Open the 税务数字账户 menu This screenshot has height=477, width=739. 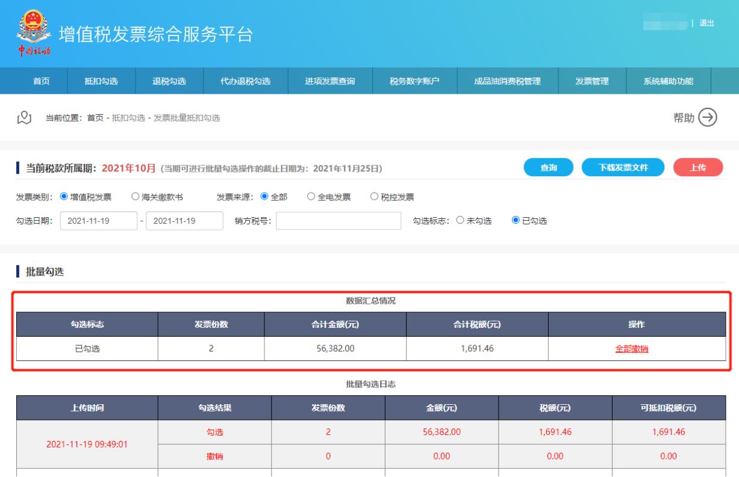pyautogui.click(x=415, y=82)
